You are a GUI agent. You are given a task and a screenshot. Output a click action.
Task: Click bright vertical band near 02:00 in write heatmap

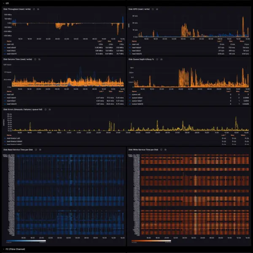point(195,194)
